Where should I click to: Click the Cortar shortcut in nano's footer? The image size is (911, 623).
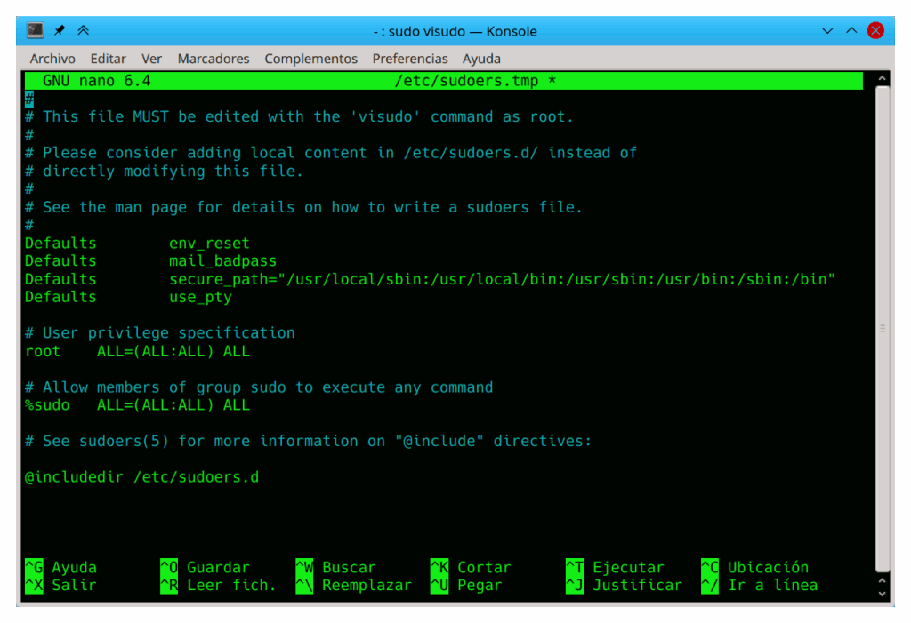click(x=478, y=567)
